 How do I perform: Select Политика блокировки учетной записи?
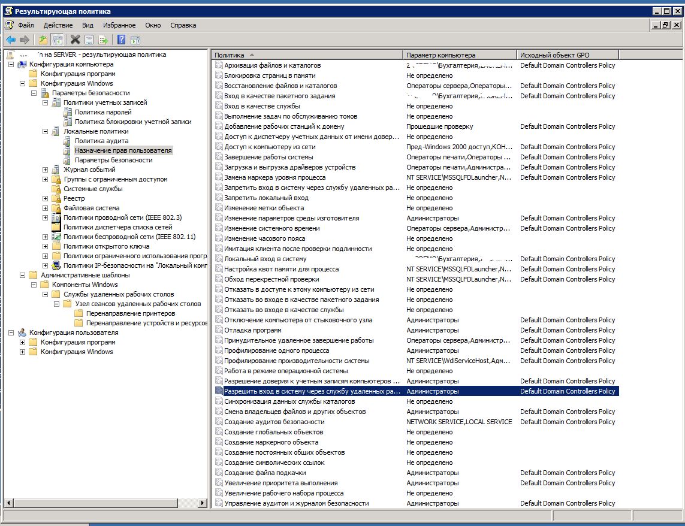click(x=133, y=122)
